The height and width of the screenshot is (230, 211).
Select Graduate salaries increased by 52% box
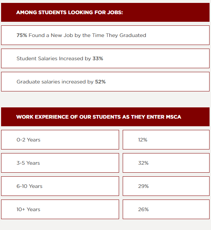point(105,82)
